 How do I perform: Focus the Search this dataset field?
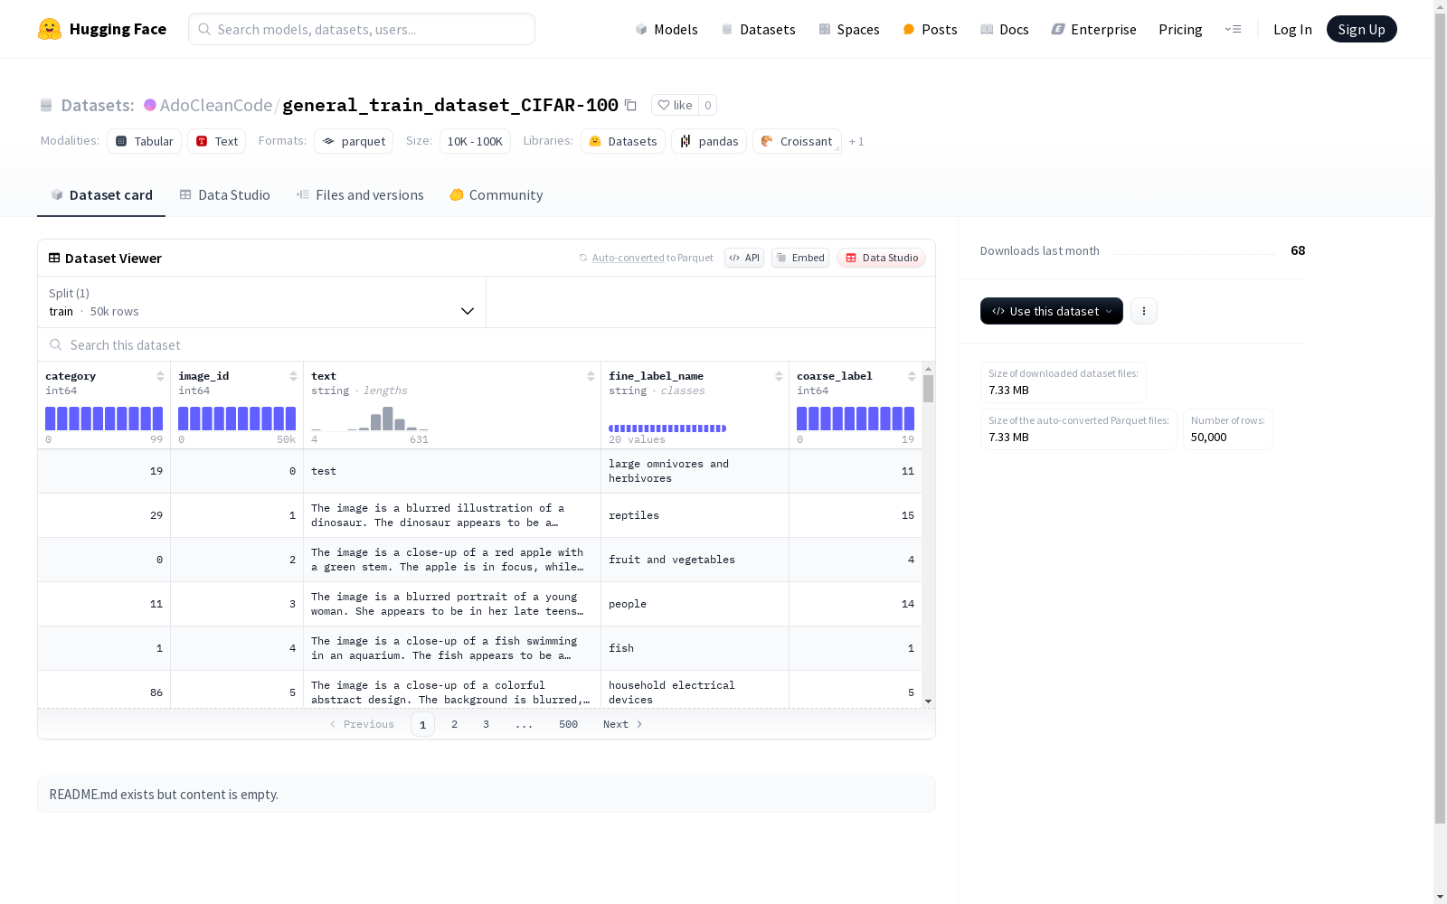[487, 344]
